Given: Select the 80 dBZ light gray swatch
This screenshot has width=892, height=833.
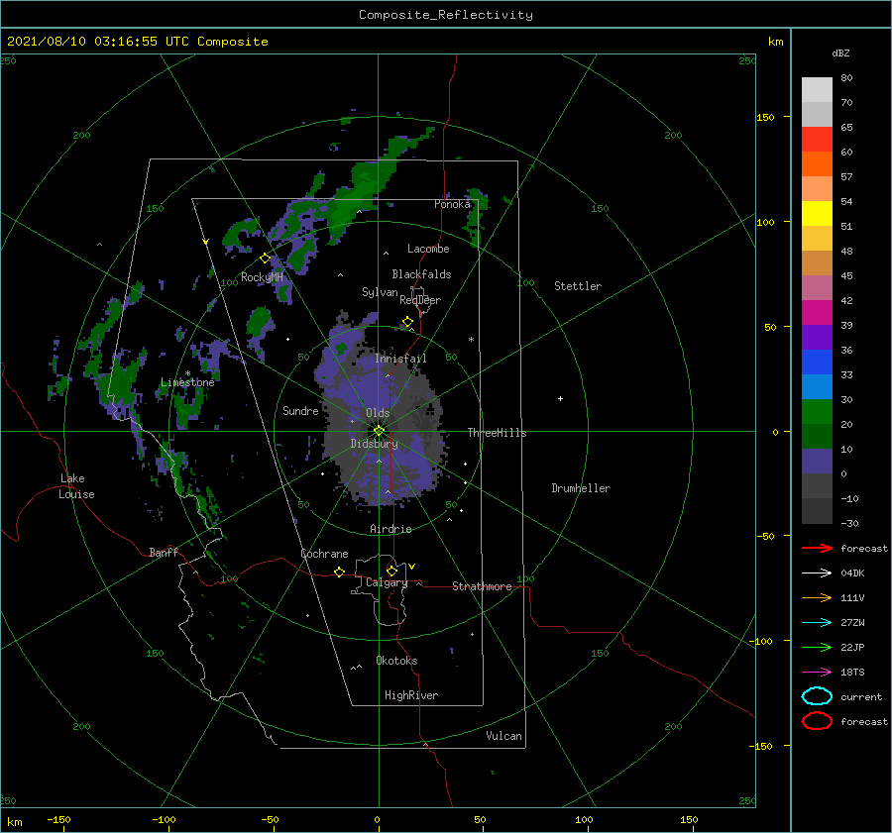Looking at the screenshot, I should [x=817, y=90].
